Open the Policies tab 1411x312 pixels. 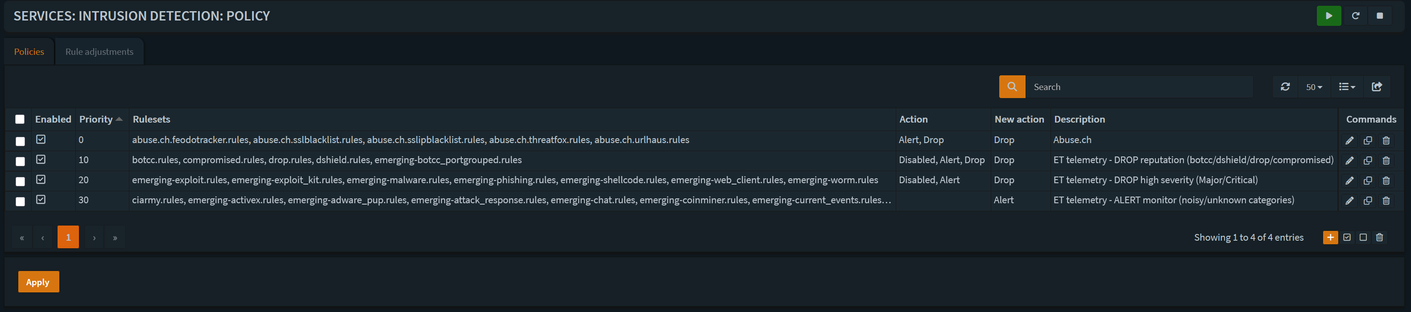click(29, 52)
